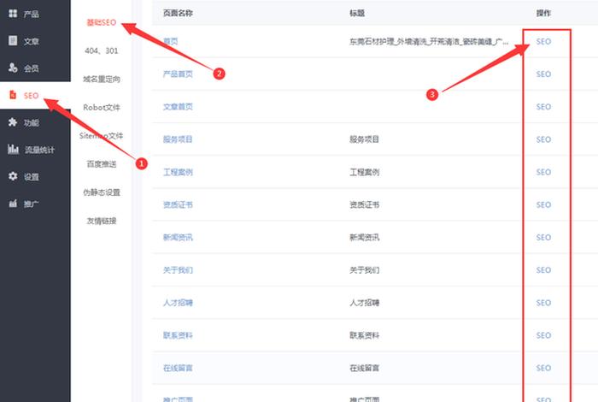Click 关于我们 text in the 标题 column
598x402 pixels.
pos(364,270)
